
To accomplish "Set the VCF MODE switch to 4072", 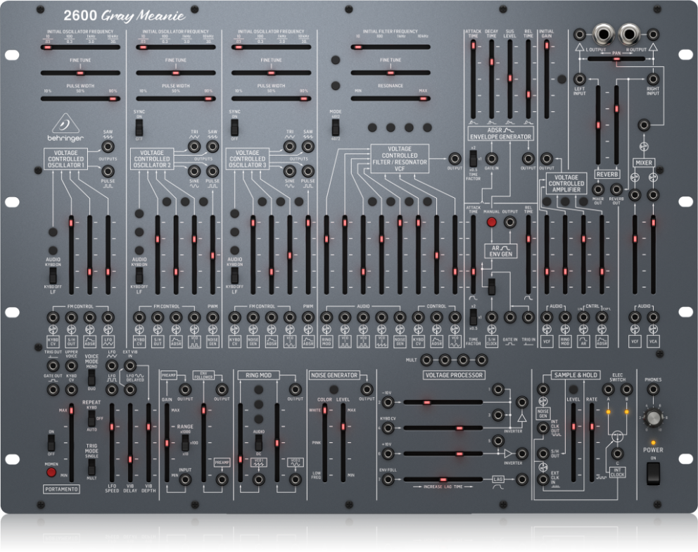I will point(336,132).
